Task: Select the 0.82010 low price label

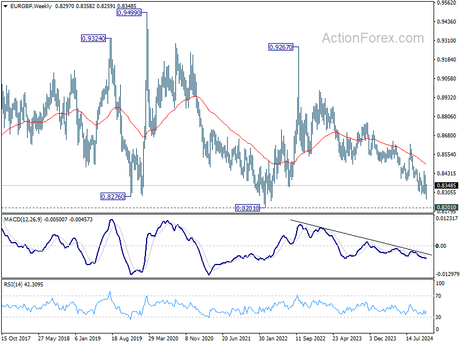Action: pyautogui.click(x=248, y=208)
